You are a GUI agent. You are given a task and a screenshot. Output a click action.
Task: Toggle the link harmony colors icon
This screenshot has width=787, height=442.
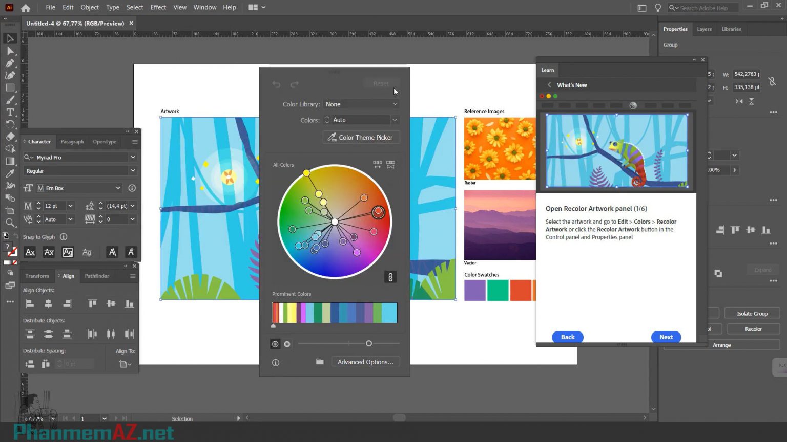(390, 277)
